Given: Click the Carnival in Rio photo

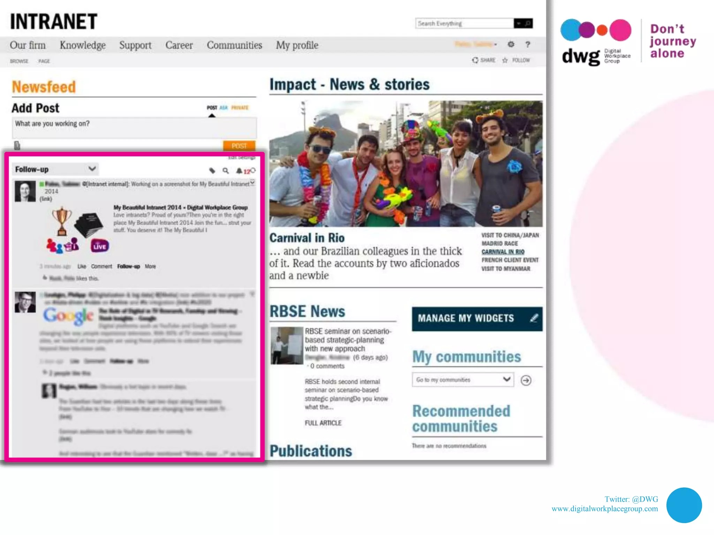Looking at the screenshot, I should point(406,164).
